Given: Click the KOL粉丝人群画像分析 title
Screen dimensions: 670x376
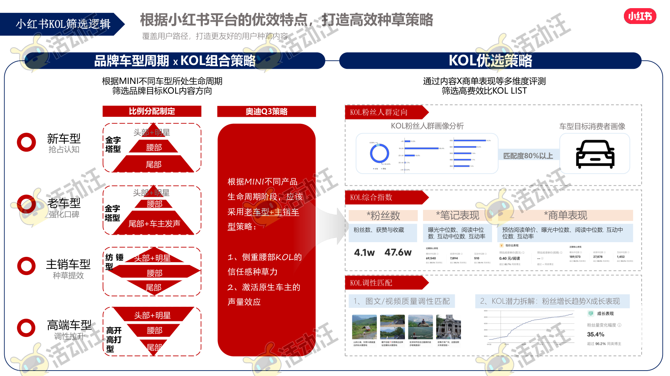Looking at the screenshot, I should click(427, 126).
